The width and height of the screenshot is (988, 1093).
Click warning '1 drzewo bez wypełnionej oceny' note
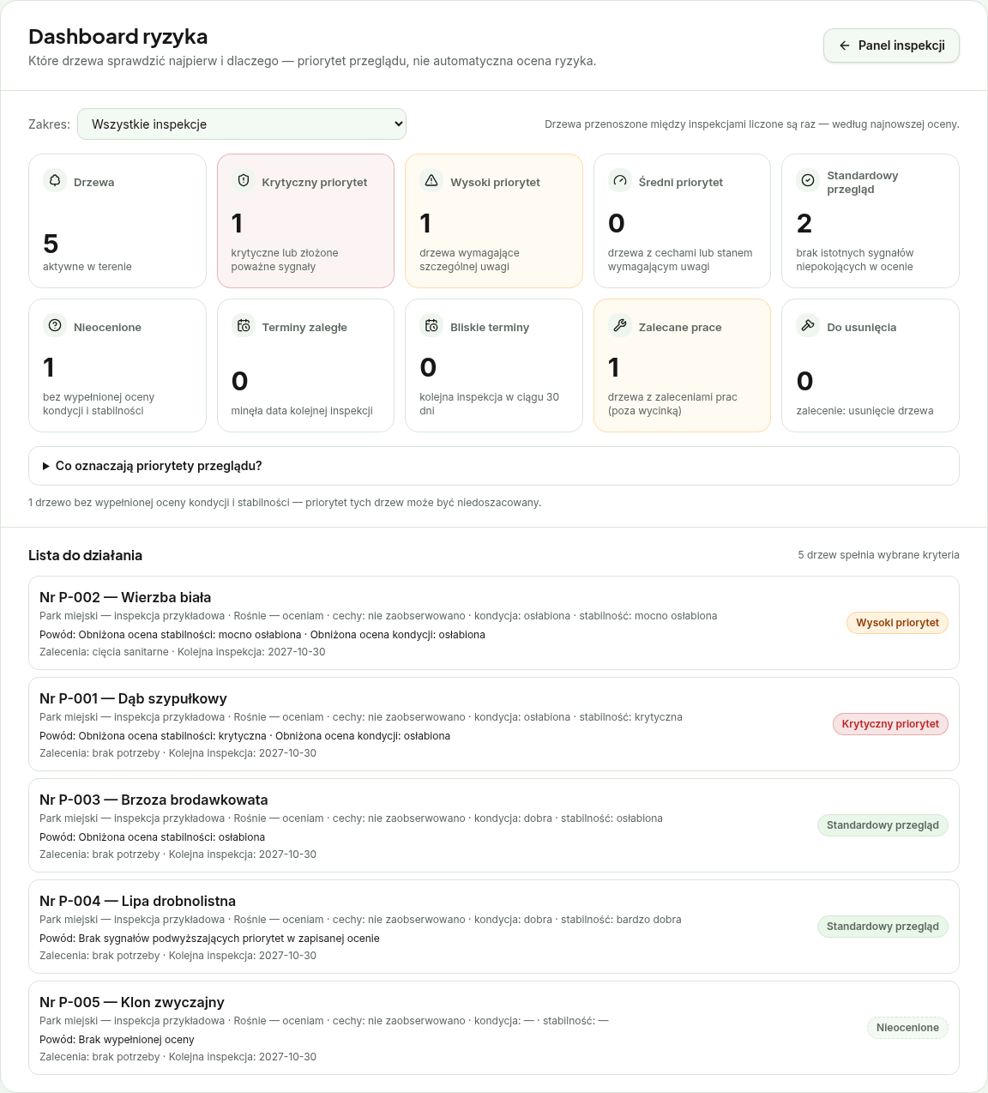[x=285, y=503]
